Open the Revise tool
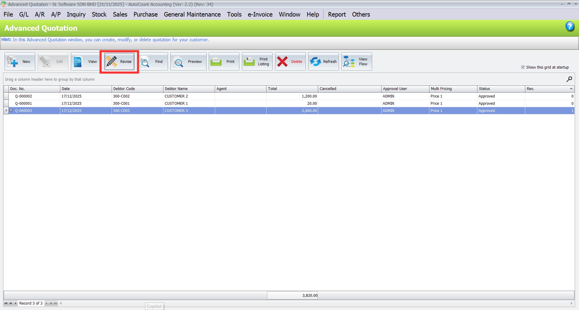The height and width of the screenshot is (310, 579). click(x=119, y=61)
